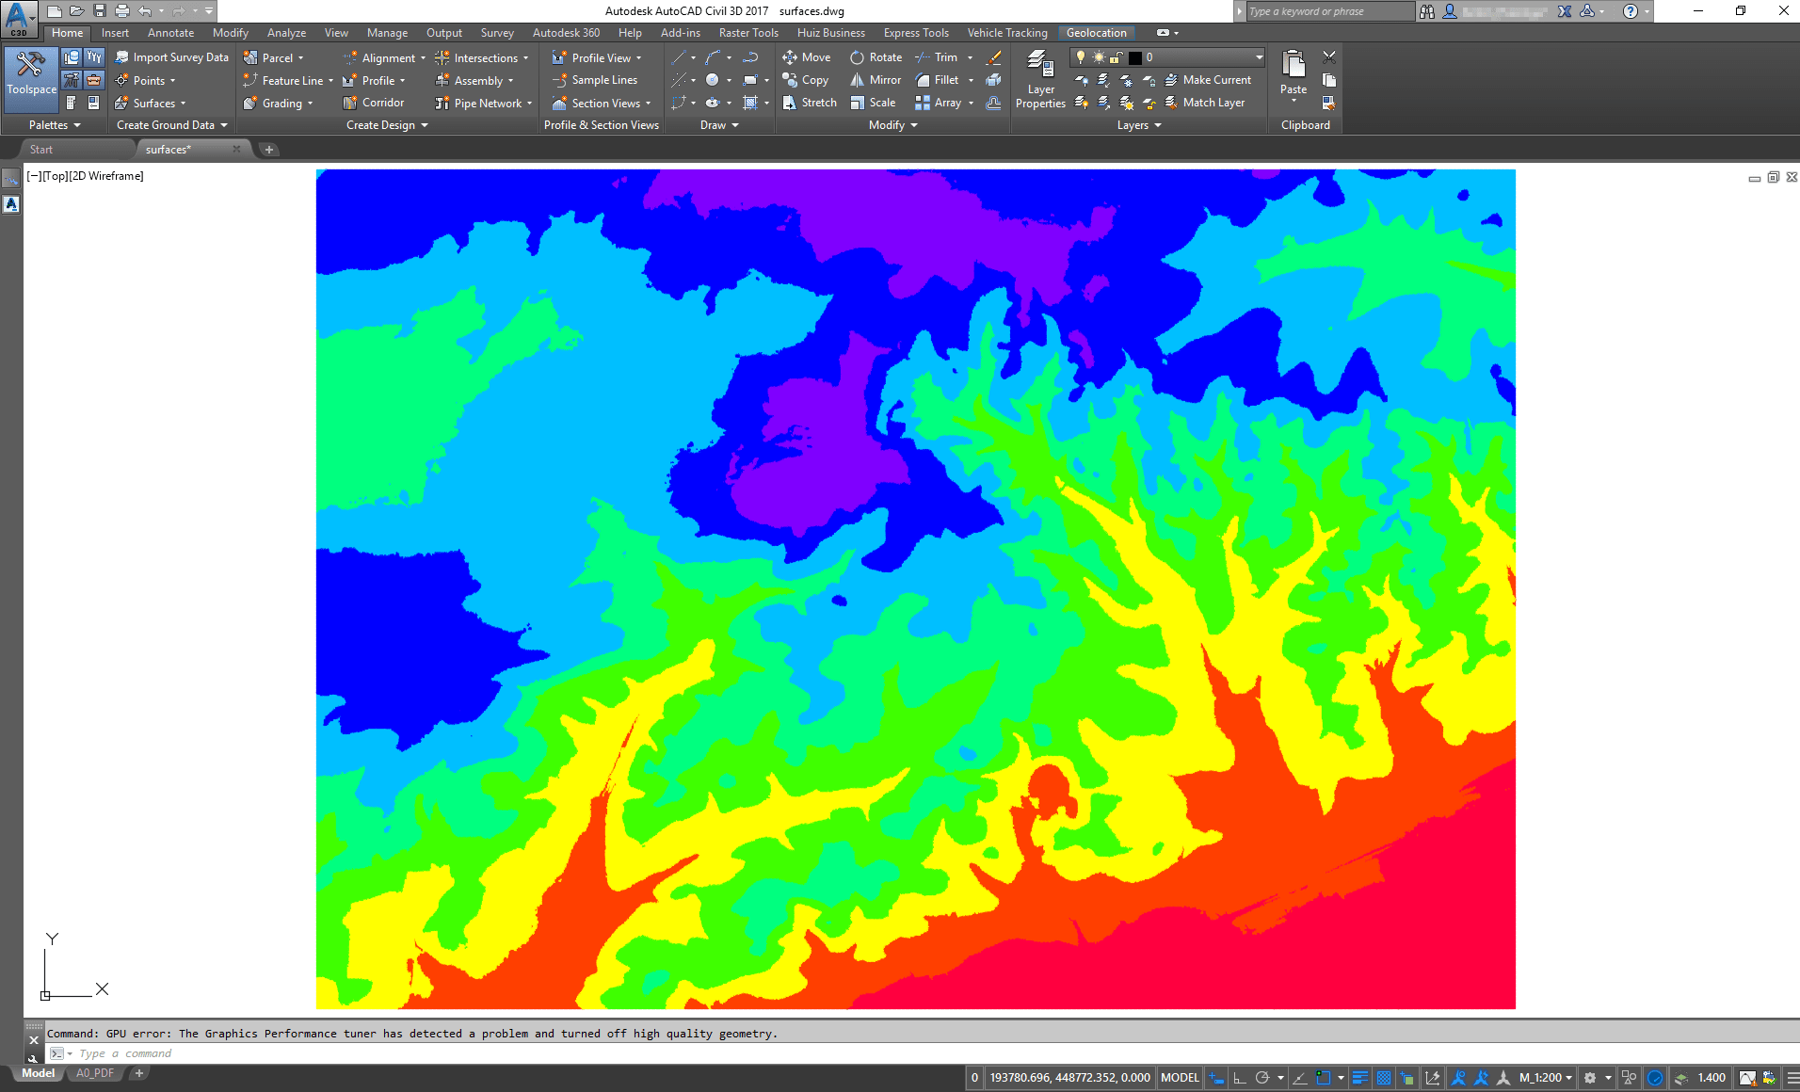Toggle MODEL space button
The width and height of the screenshot is (1800, 1092).
[1180, 1078]
